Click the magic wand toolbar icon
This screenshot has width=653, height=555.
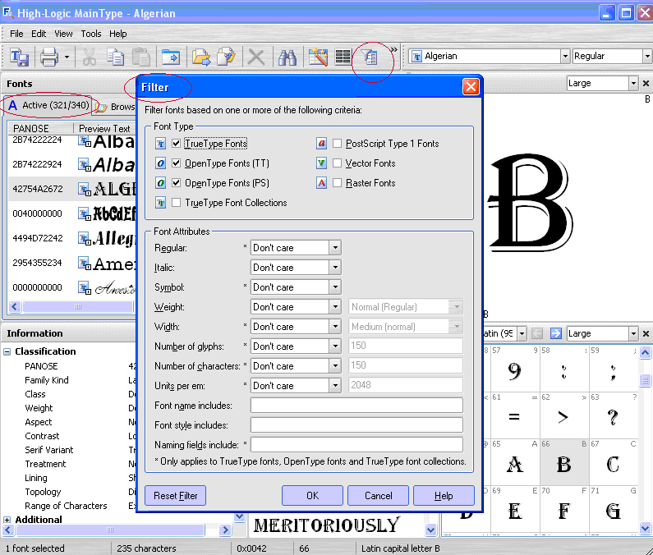(x=318, y=57)
